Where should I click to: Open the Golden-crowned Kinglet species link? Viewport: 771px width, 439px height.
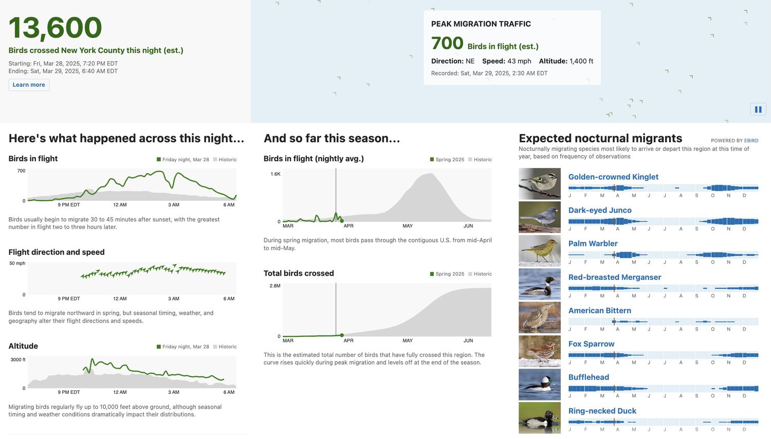613,177
